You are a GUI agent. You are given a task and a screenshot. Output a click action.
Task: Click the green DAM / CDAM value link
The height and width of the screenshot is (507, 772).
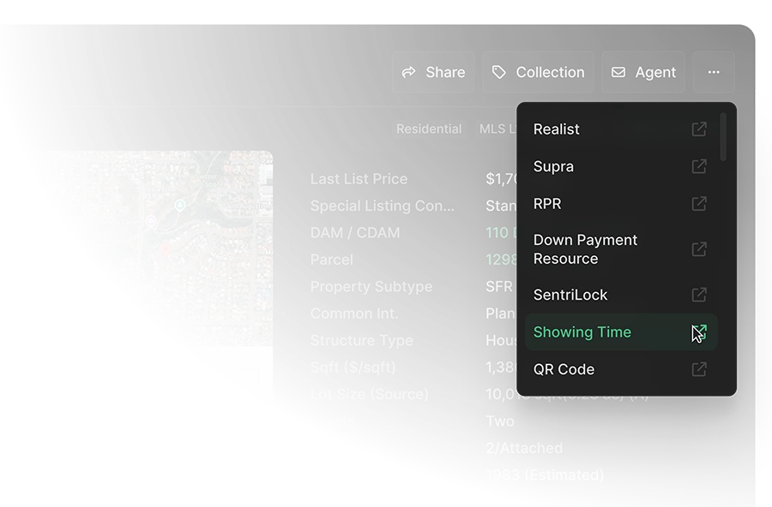point(501,233)
